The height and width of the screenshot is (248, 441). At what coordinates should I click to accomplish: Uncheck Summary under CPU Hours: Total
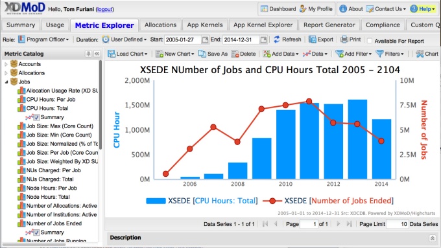tap(36, 117)
